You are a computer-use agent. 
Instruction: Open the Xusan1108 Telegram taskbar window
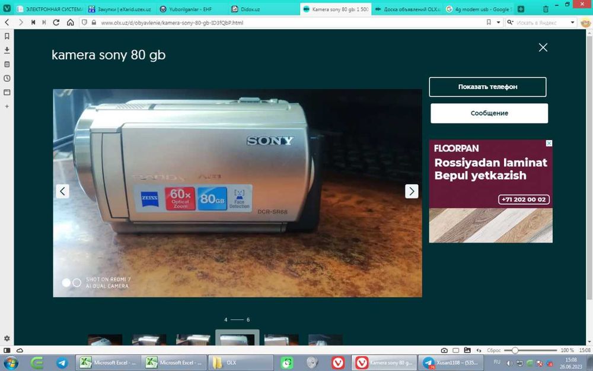pos(452,363)
